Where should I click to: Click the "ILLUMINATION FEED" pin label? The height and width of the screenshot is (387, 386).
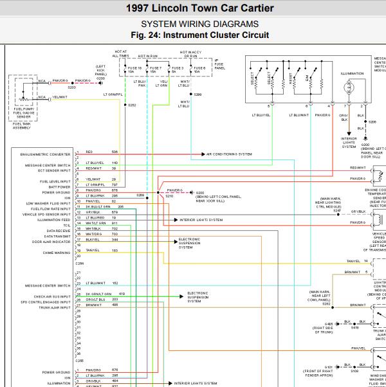pyautogui.click(x=54, y=220)
